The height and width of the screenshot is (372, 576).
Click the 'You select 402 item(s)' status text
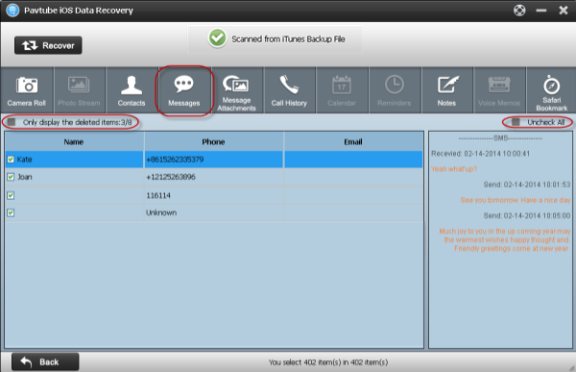[x=328, y=362]
